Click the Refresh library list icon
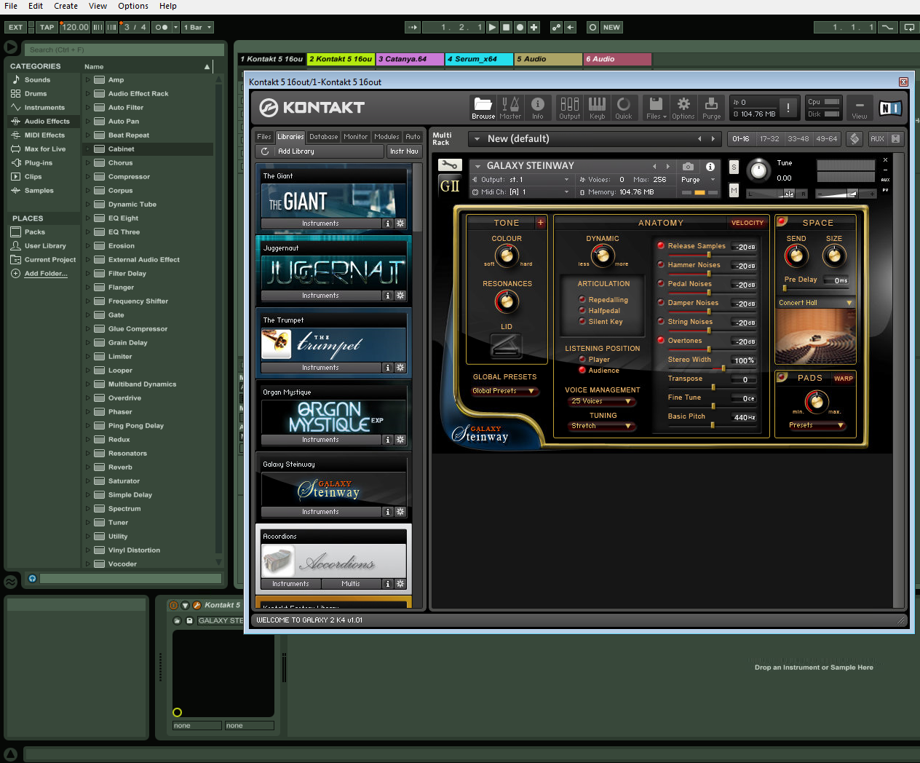920x763 pixels. 265,151
